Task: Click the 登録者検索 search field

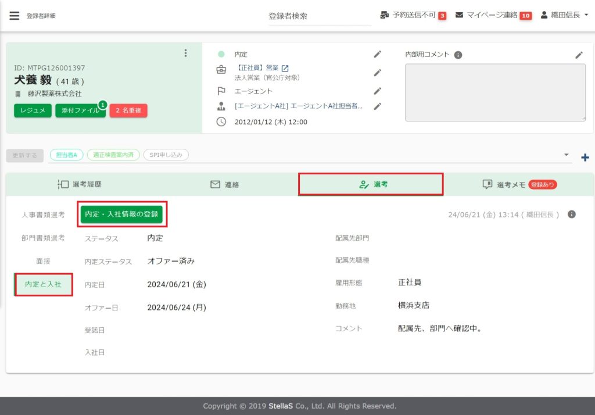Action: coord(319,16)
